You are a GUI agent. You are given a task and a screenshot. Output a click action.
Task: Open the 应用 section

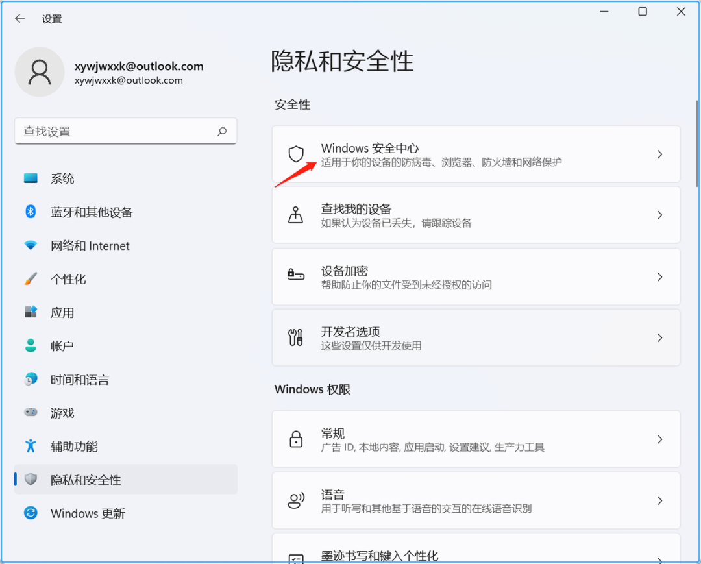62,312
